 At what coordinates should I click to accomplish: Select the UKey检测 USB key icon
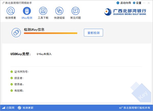(x=27, y=11)
